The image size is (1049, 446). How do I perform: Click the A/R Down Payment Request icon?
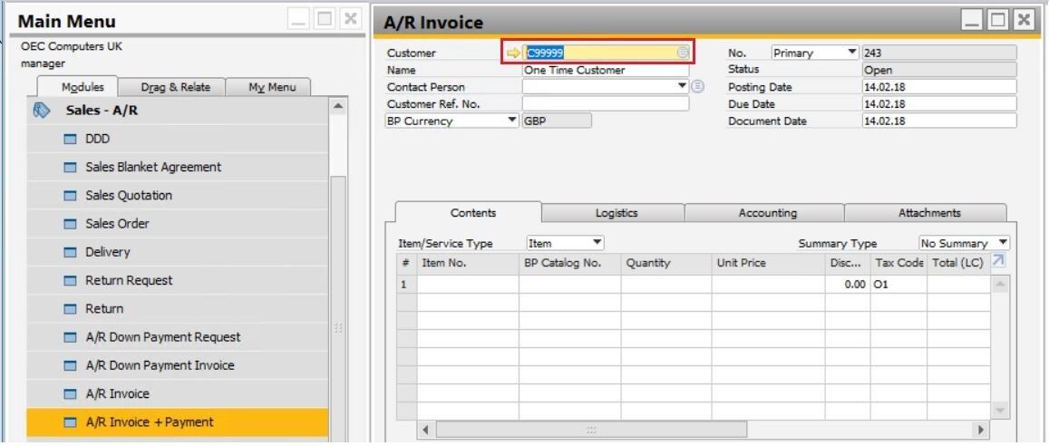pos(70,337)
